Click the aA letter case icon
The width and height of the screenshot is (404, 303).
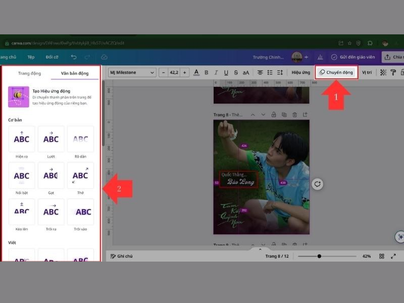click(x=246, y=72)
